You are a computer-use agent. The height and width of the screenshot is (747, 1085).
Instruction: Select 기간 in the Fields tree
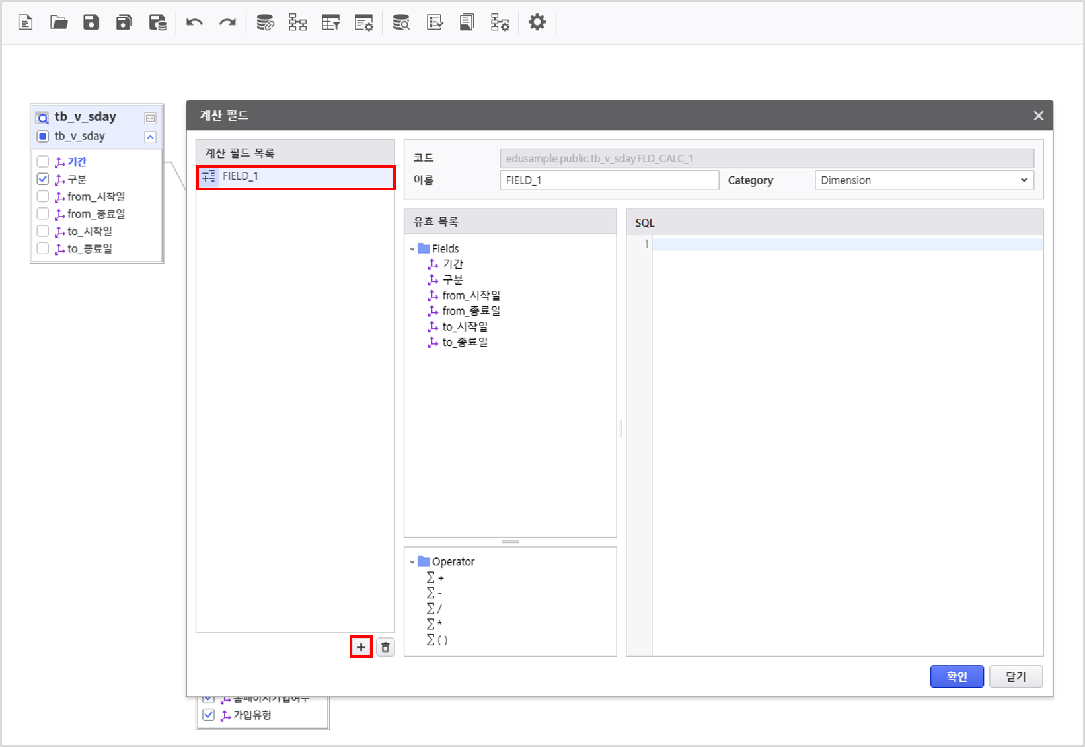click(453, 264)
